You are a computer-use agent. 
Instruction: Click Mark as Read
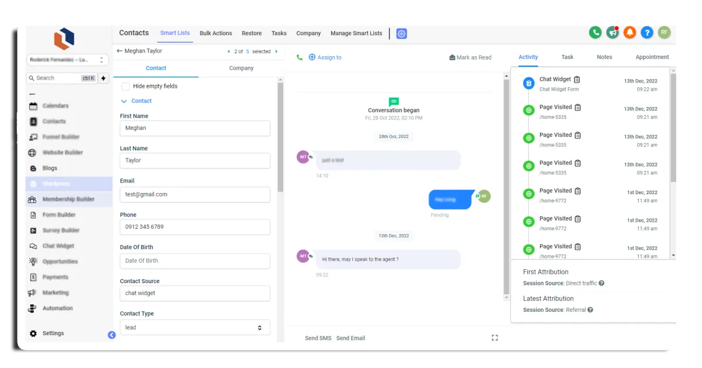coord(470,57)
